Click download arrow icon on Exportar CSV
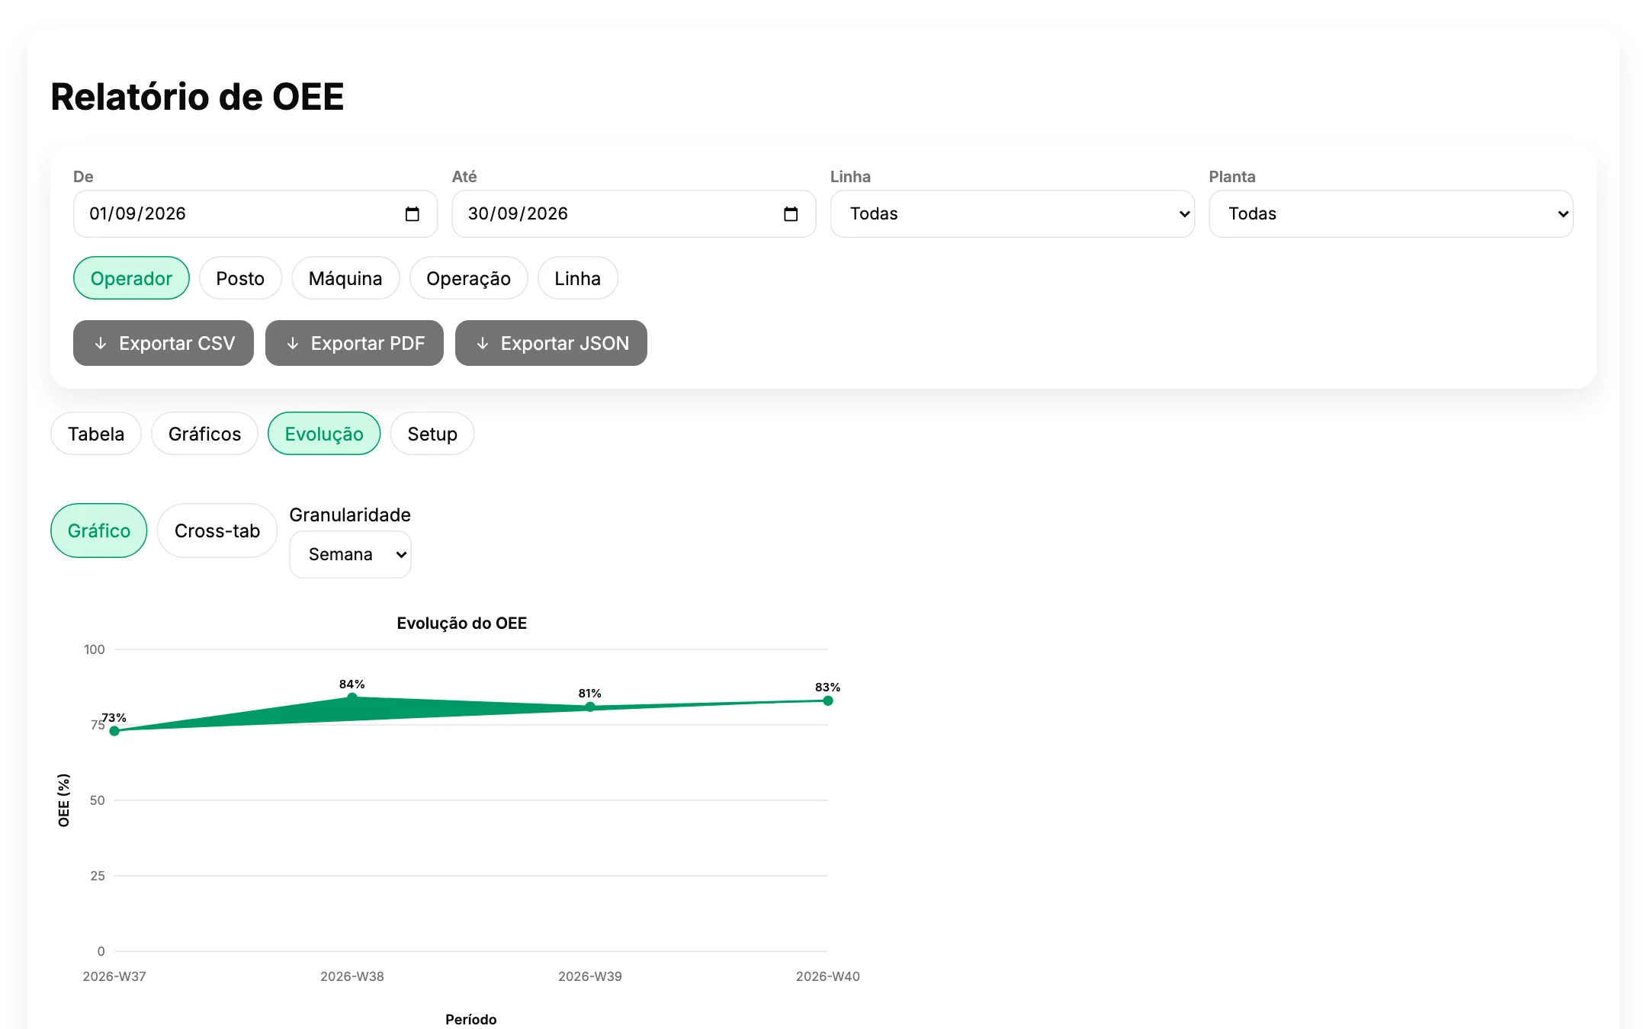This screenshot has height=1029, width=1647. tap(101, 344)
